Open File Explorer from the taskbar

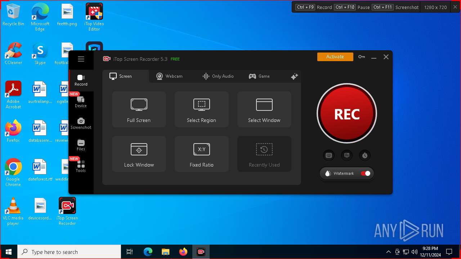165,252
